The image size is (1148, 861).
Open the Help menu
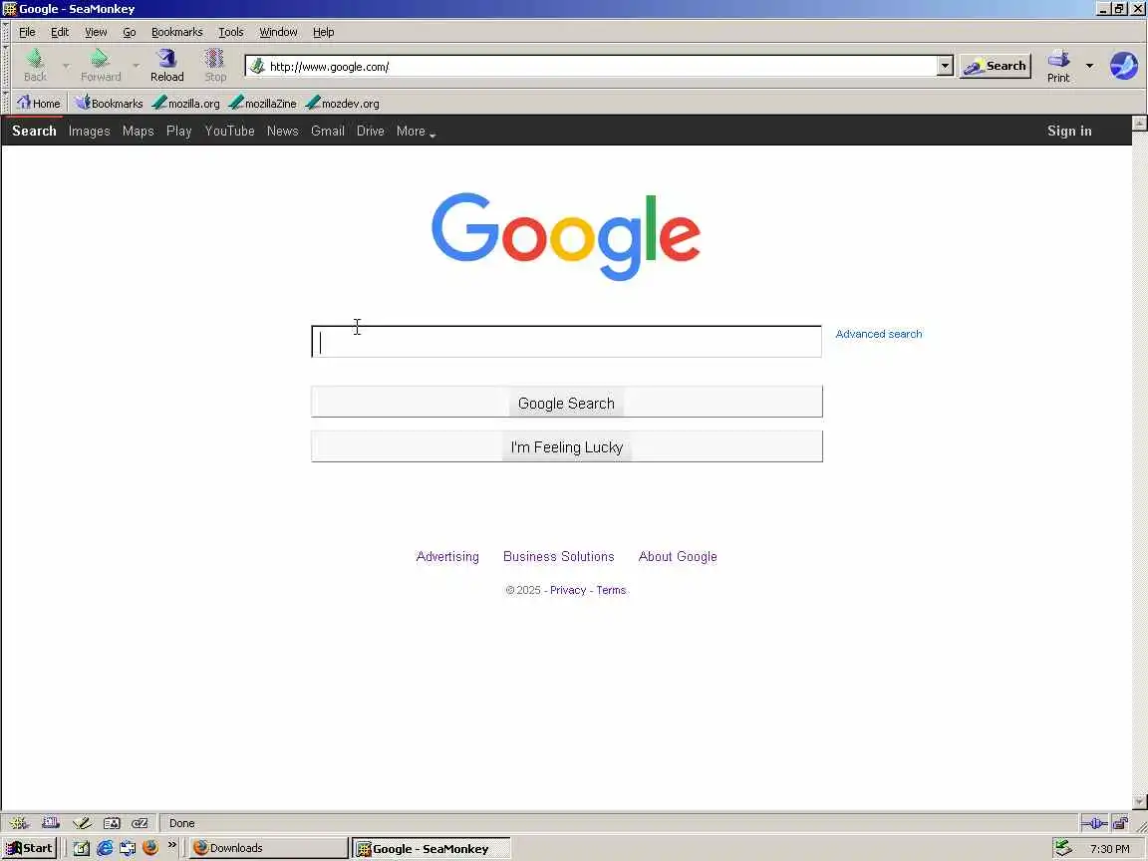pos(324,32)
